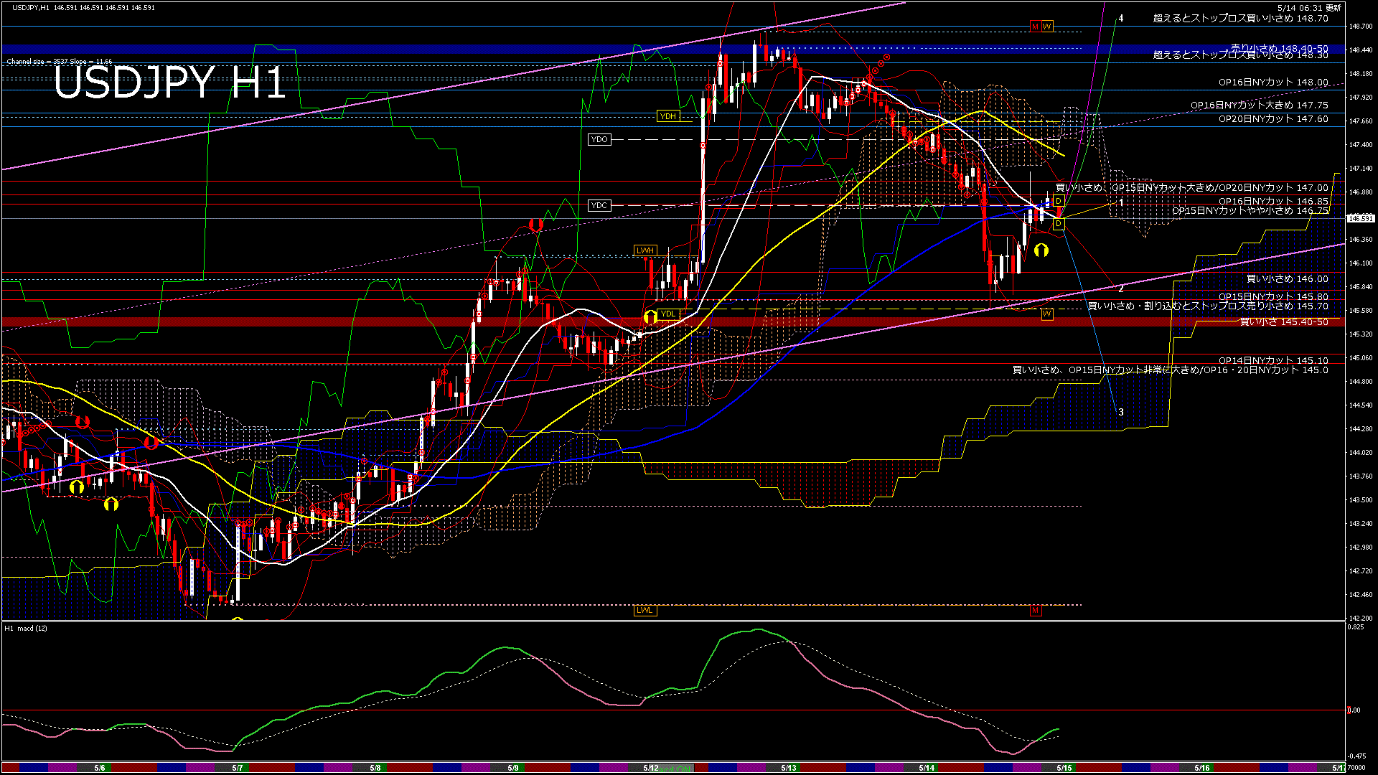Viewport: 1378px width, 775px height.
Task: Select 'OP20日NYカット 147.60' label
Action: point(1273,119)
